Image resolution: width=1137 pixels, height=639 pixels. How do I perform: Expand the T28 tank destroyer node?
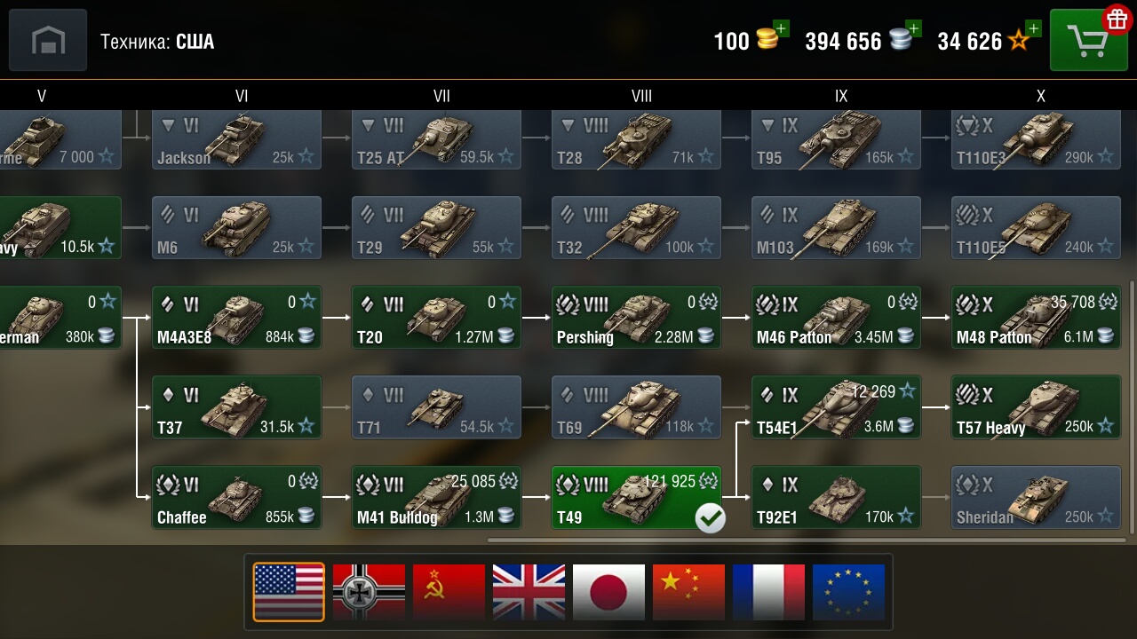[636, 139]
